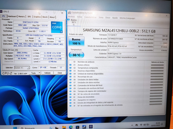Select status dot of Reservas disponibles row
Image resolution: width=173 pixels, height=129 pixels.
point(70,71)
